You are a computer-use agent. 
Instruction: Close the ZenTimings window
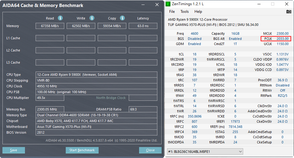(x=287, y=4)
